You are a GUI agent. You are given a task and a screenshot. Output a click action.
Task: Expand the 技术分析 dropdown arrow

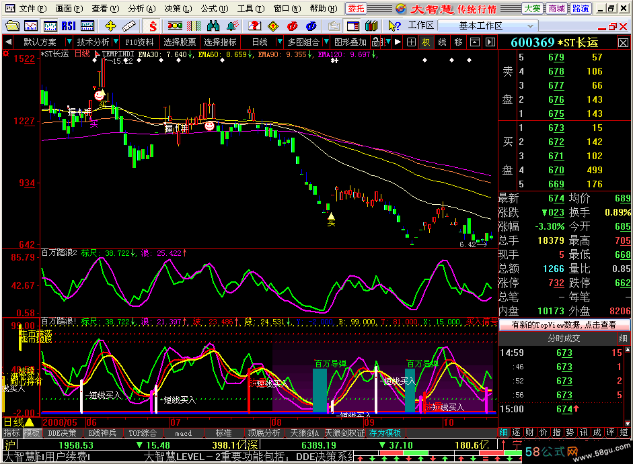click(x=116, y=42)
